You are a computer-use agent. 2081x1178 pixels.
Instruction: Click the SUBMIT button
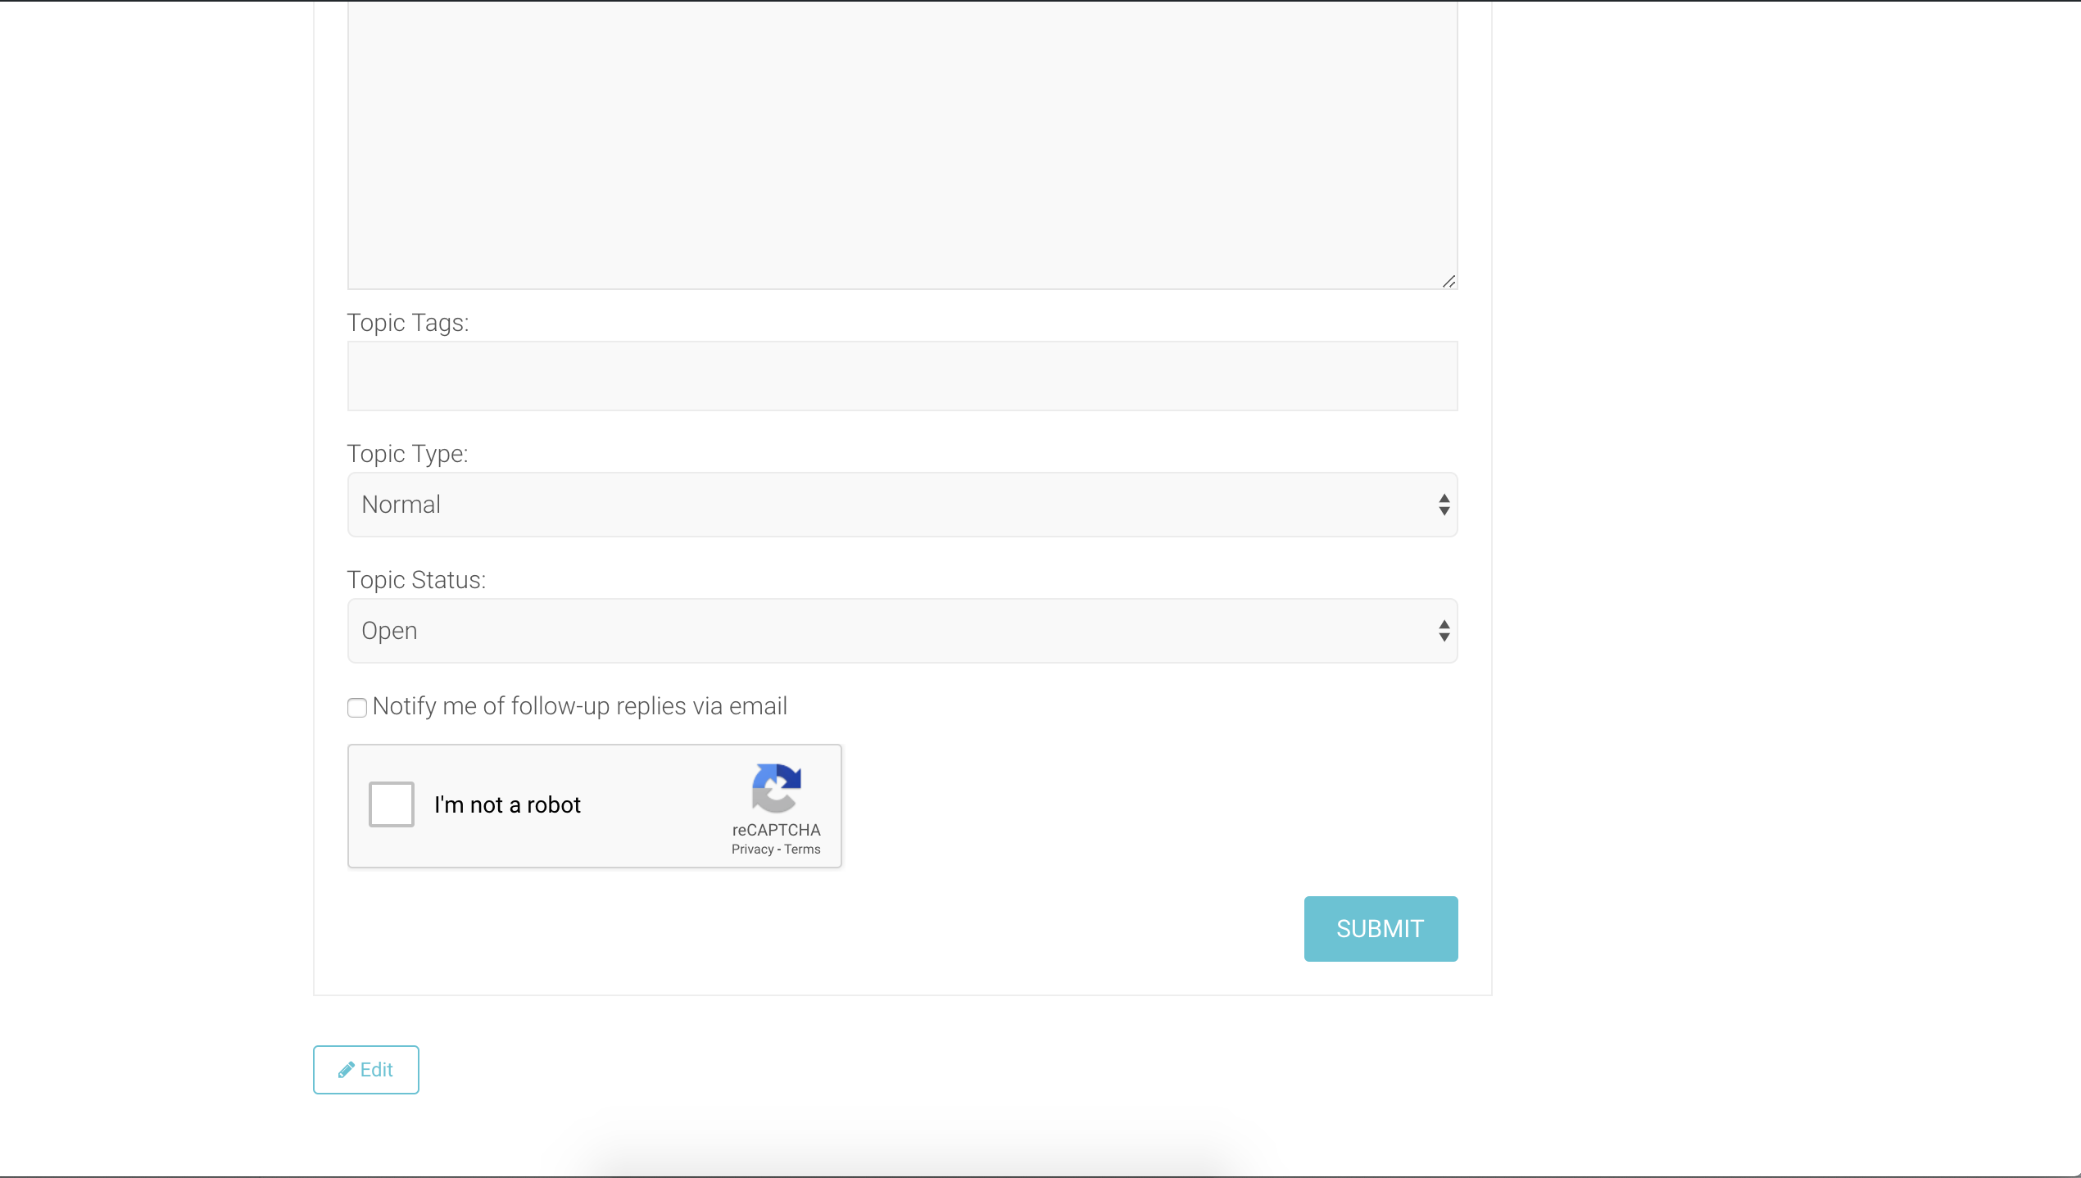tap(1381, 928)
